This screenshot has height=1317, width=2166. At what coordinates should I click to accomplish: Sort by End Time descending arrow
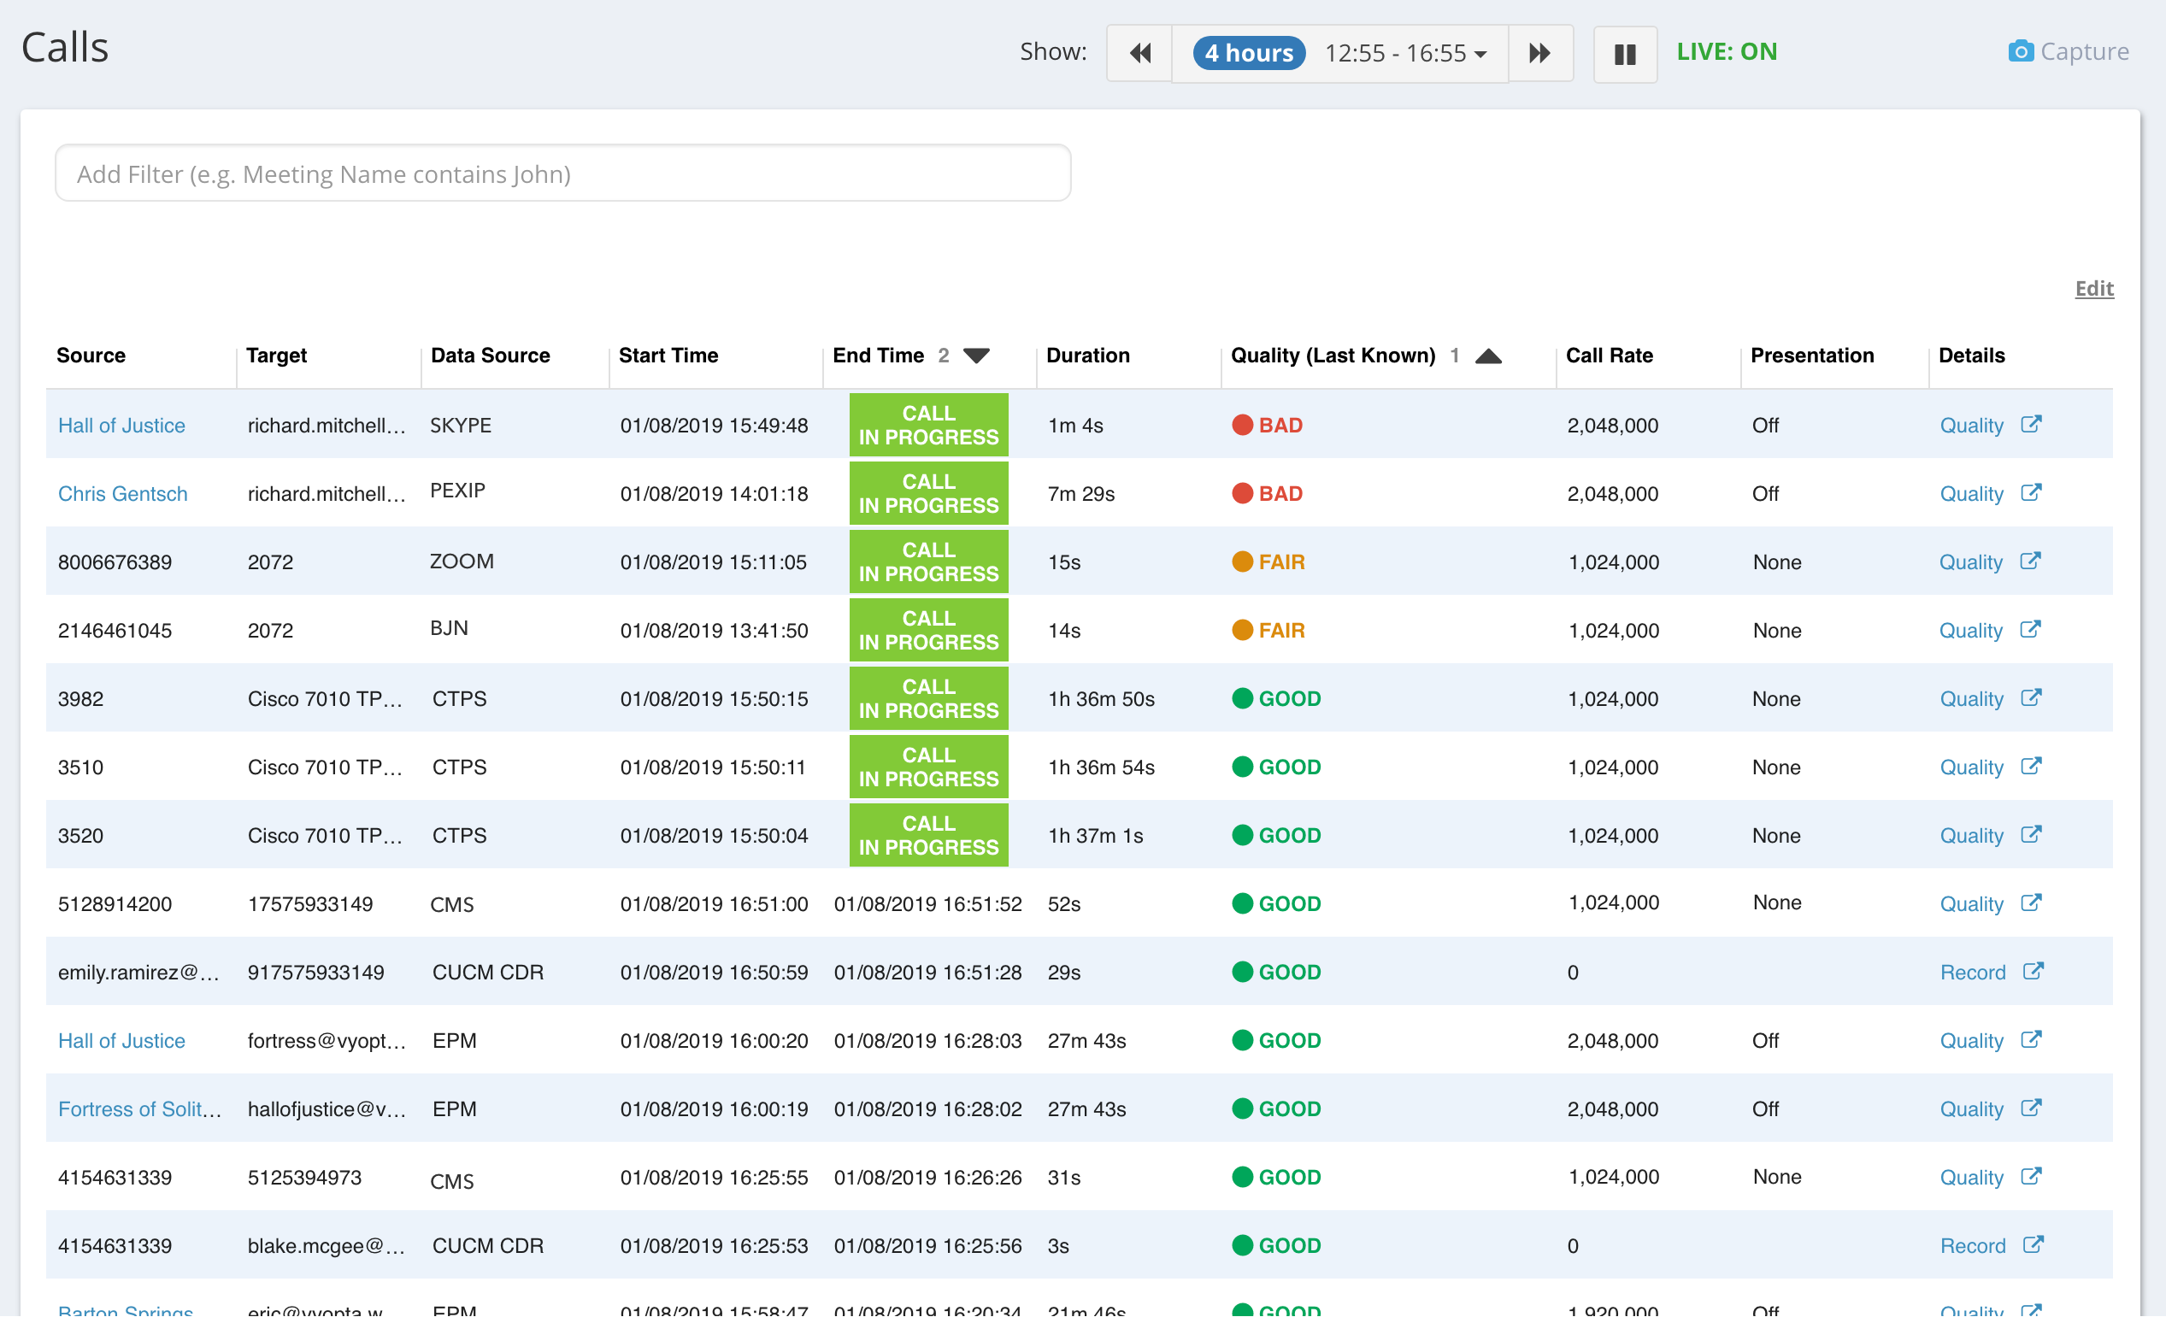pyautogui.click(x=977, y=356)
